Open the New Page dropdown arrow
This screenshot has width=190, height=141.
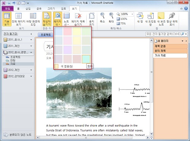tap(182, 41)
